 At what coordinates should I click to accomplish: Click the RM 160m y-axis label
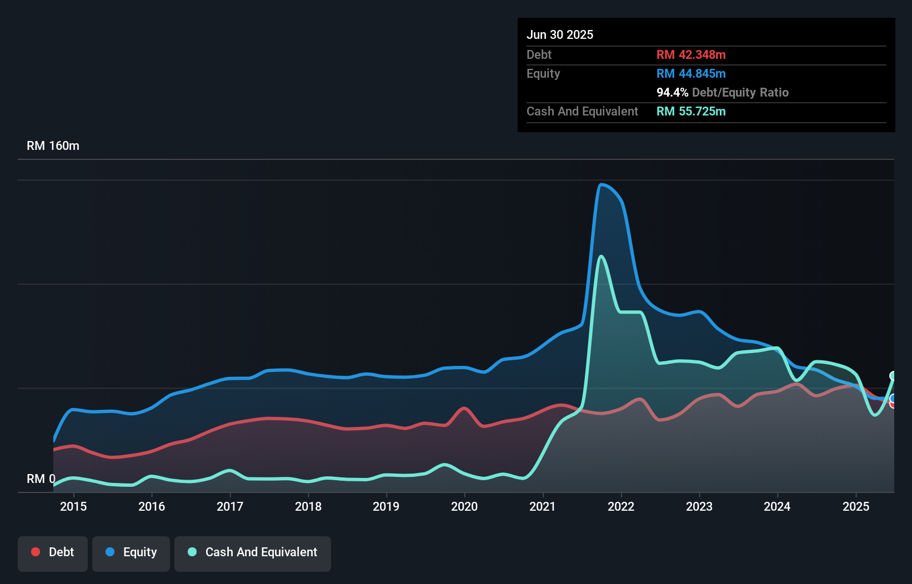[x=53, y=146]
